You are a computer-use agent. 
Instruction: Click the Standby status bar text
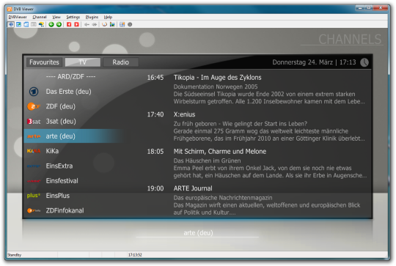[15, 255]
